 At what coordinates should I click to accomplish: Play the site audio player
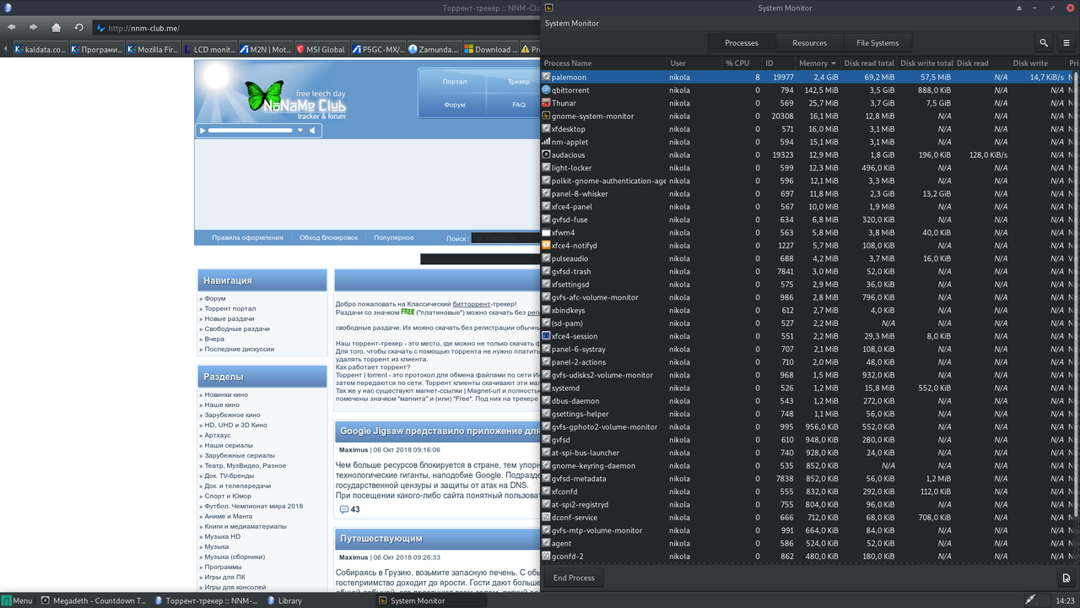[202, 130]
